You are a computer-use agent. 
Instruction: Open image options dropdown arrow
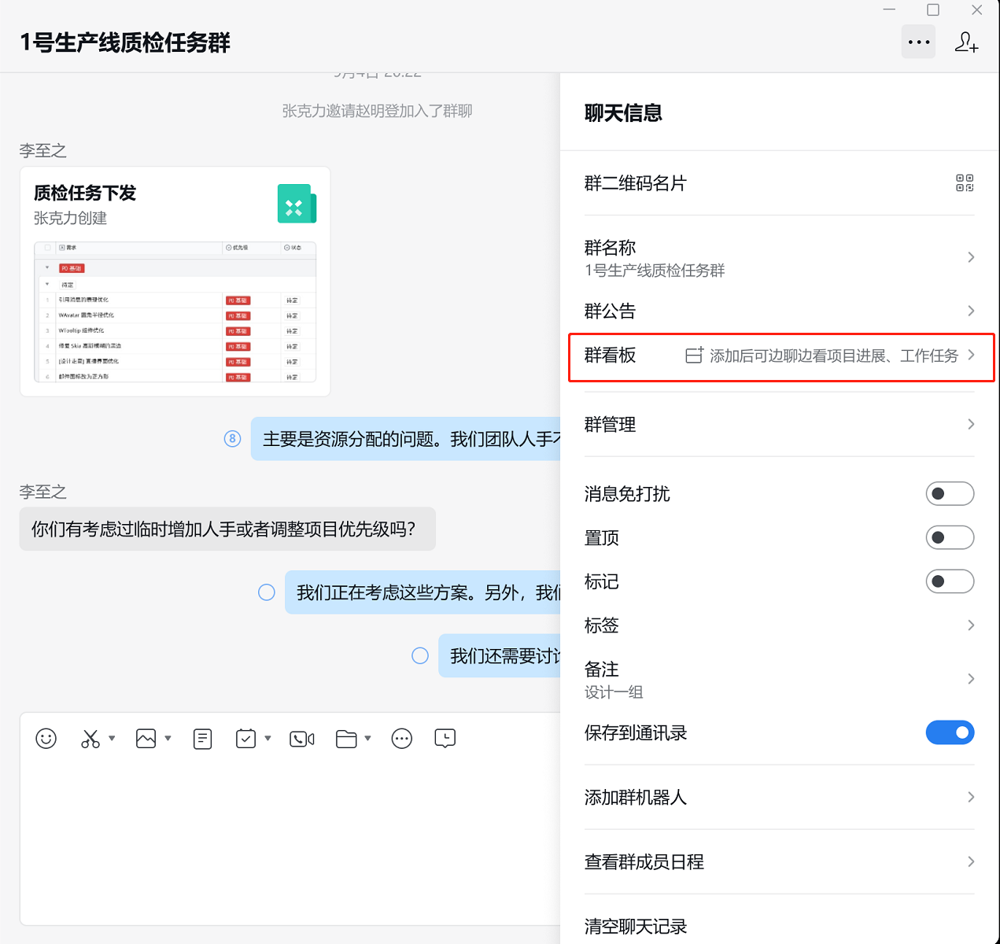(x=168, y=739)
